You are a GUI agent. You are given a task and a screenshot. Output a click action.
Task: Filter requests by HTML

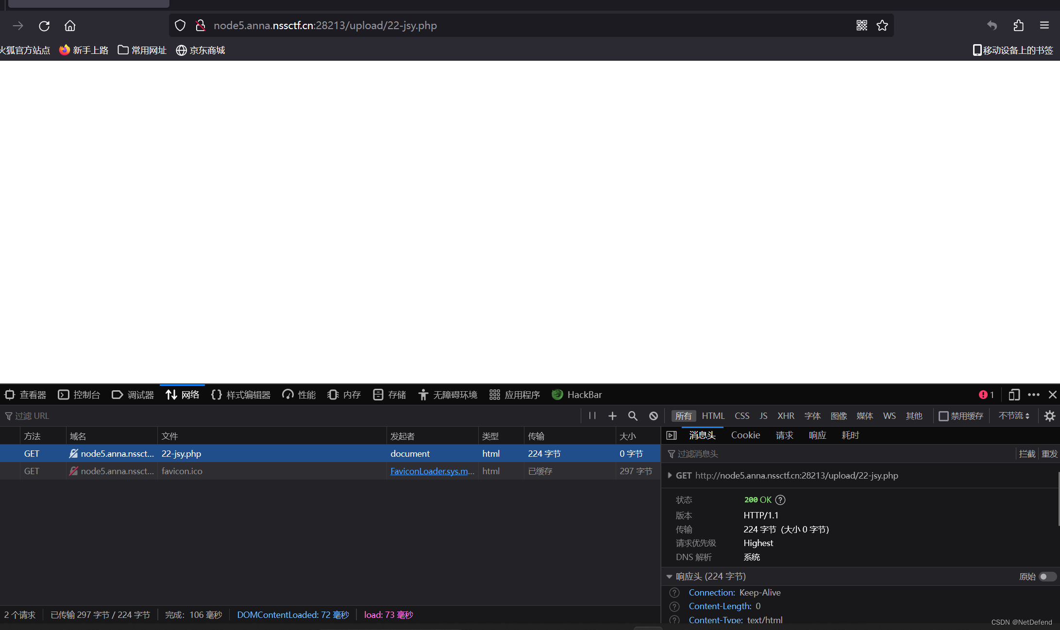click(713, 416)
